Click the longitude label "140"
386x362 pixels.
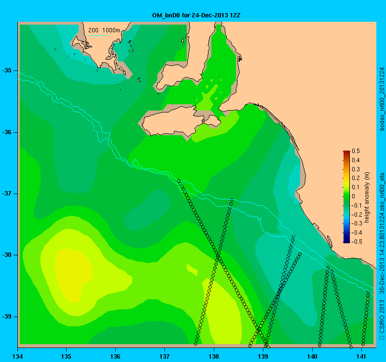click(x=312, y=356)
